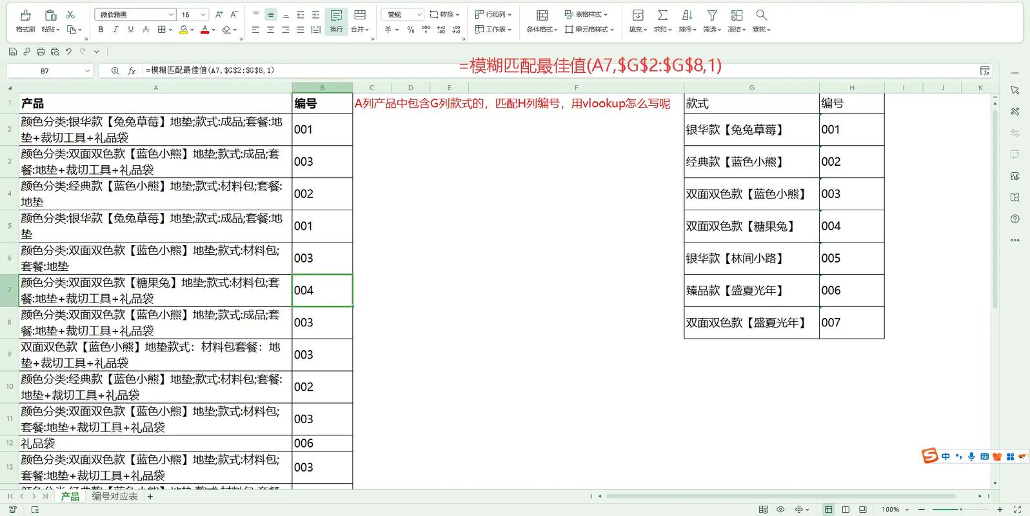Switch to Normal view in status bar

(x=829, y=510)
